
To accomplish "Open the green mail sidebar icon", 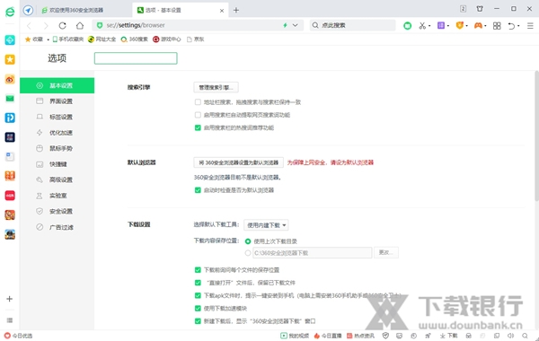I will [10, 99].
